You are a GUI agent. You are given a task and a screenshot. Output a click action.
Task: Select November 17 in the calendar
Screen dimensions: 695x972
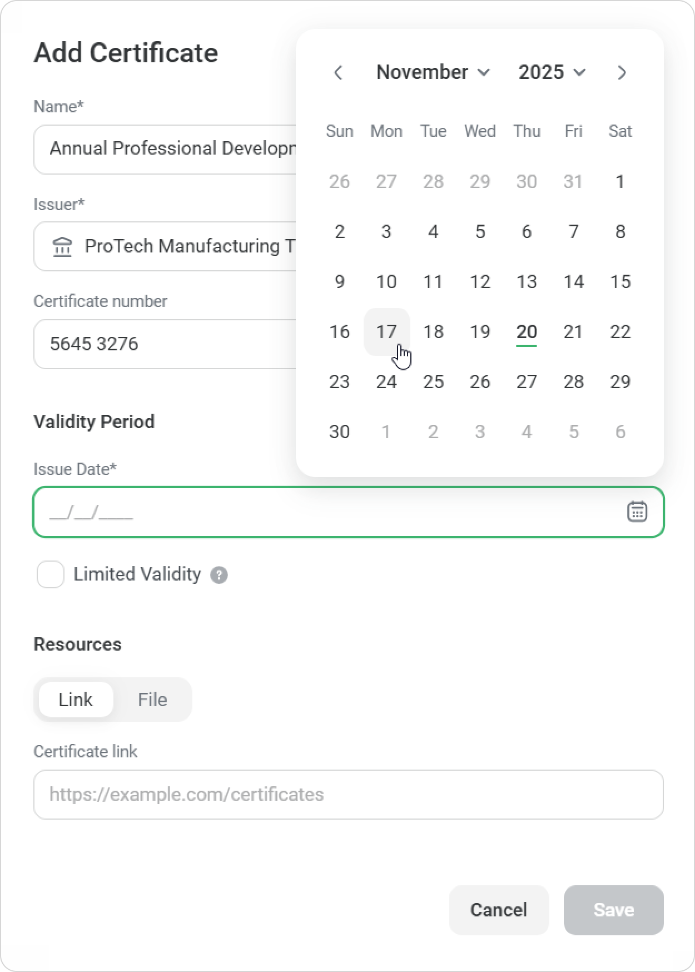(x=386, y=332)
